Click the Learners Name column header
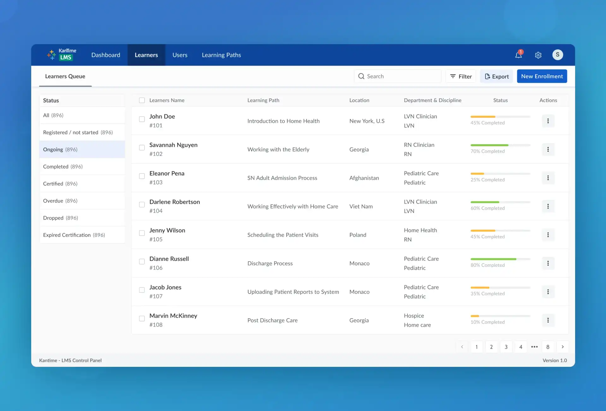The width and height of the screenshot is (606, 411). pyautogui.click(x=167, y=100)
